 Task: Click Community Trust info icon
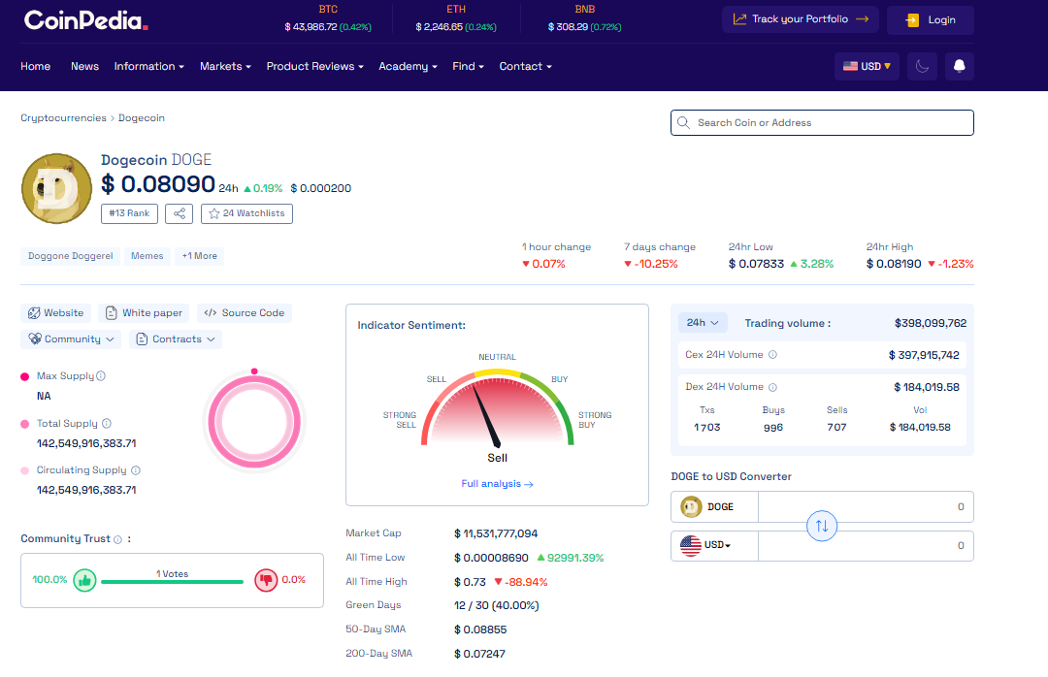point(117,539)
